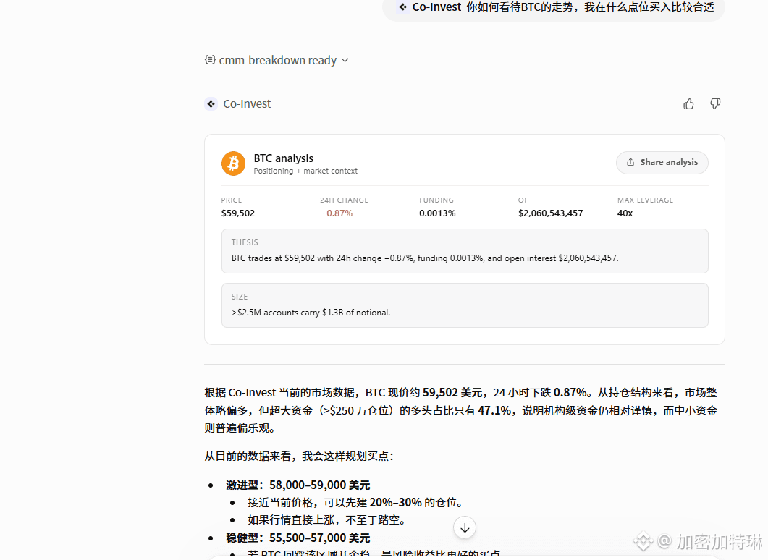The image size is (768, 560).
Task: Click the cmm-breakdown braces icon
Action: pyautogui.click(x=210, y=60)
